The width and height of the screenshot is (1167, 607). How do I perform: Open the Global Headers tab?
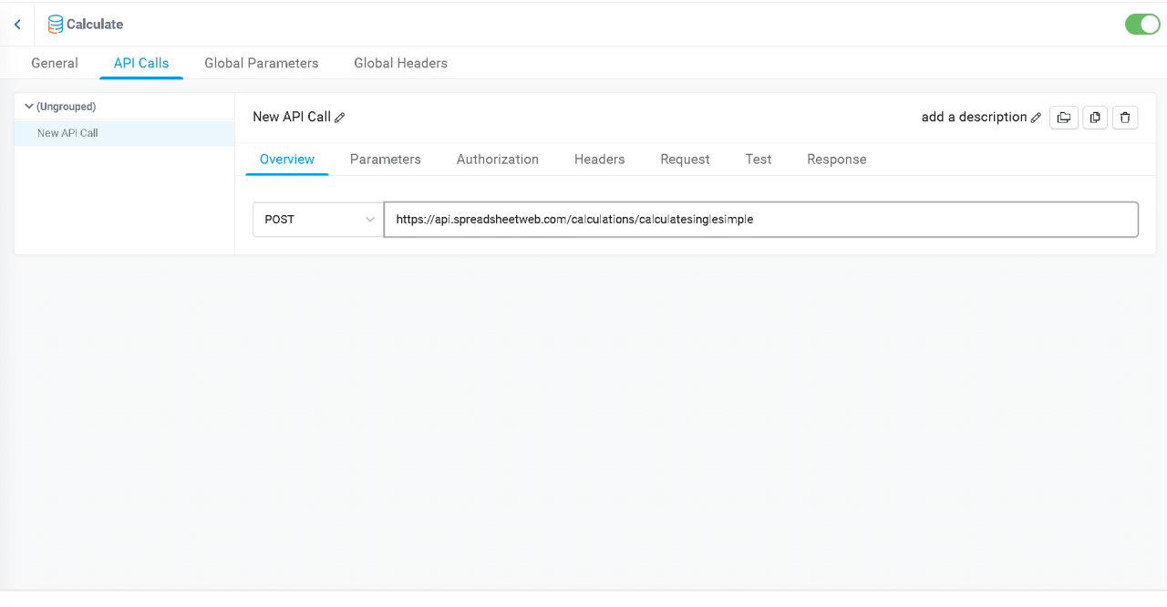point(400,63)
